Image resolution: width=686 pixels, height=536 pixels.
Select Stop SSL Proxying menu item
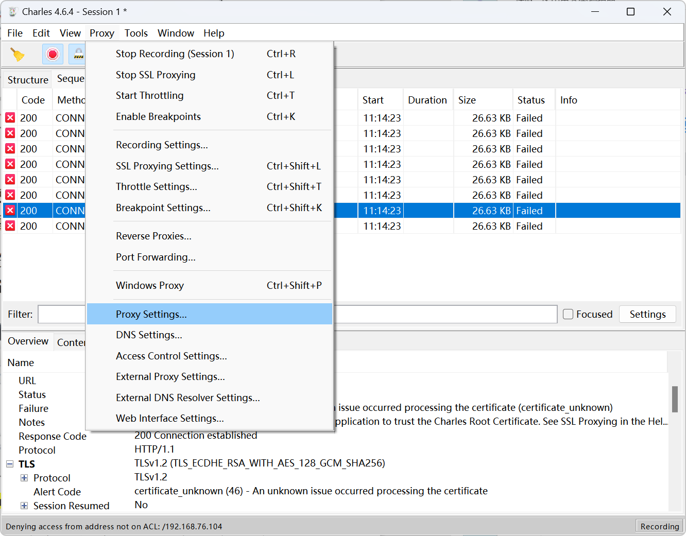[210, 75]
